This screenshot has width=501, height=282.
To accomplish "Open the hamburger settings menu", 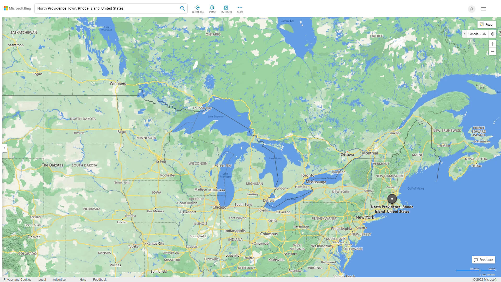I will coord(483,9).
